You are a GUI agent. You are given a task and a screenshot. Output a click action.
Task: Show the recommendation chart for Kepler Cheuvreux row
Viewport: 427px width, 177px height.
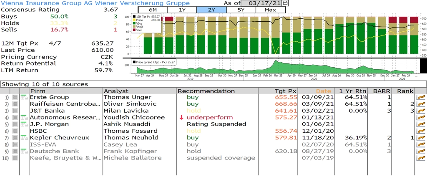coord(421,138)
